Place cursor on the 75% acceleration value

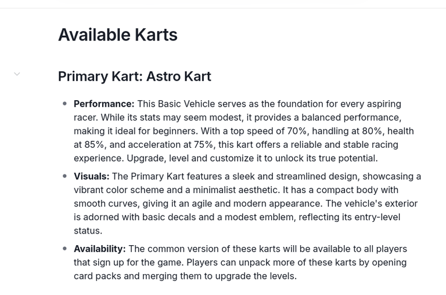click(x=204, y=145)
